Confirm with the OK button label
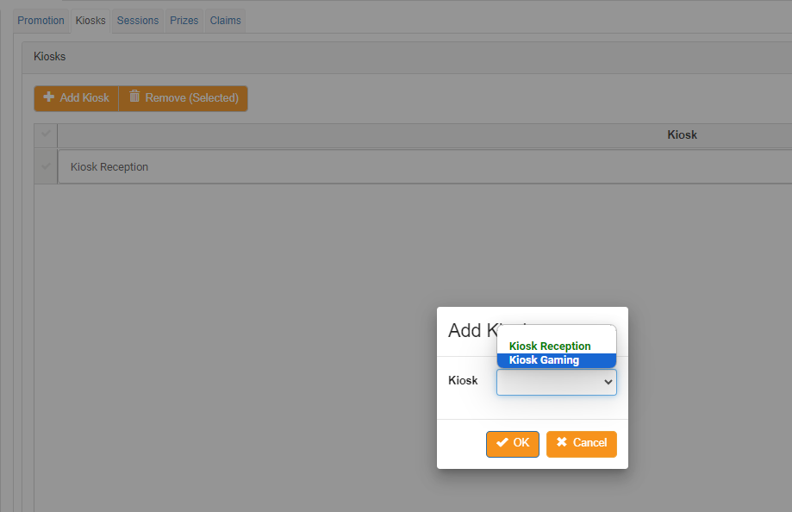Screen dimensions: 792x512 [x=521, y=443]
